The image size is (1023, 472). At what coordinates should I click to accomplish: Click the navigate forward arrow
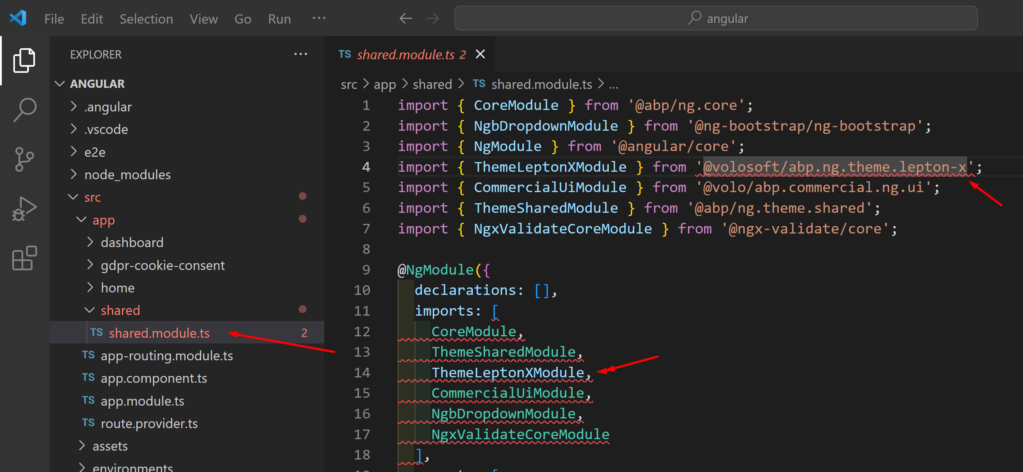point(432,19)
